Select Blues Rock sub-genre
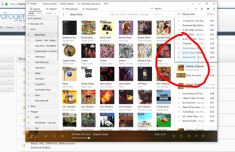 pos(42,35)
